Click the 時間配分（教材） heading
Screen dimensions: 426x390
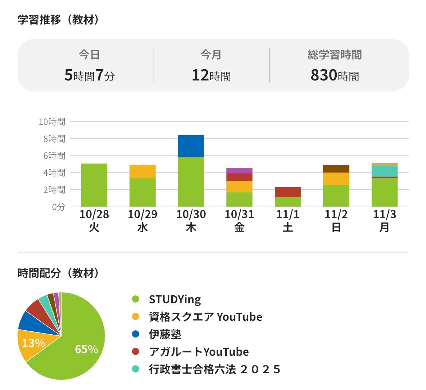59,273
